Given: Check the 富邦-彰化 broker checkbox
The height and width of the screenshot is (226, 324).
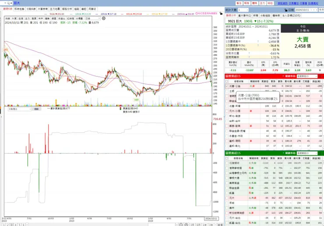Looking at the screenshot, I should (x=227, y=146).
